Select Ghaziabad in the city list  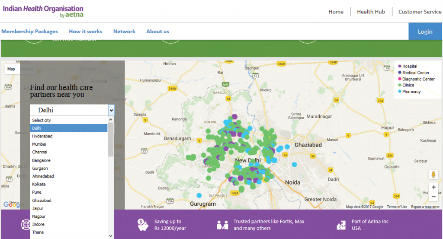69,201
